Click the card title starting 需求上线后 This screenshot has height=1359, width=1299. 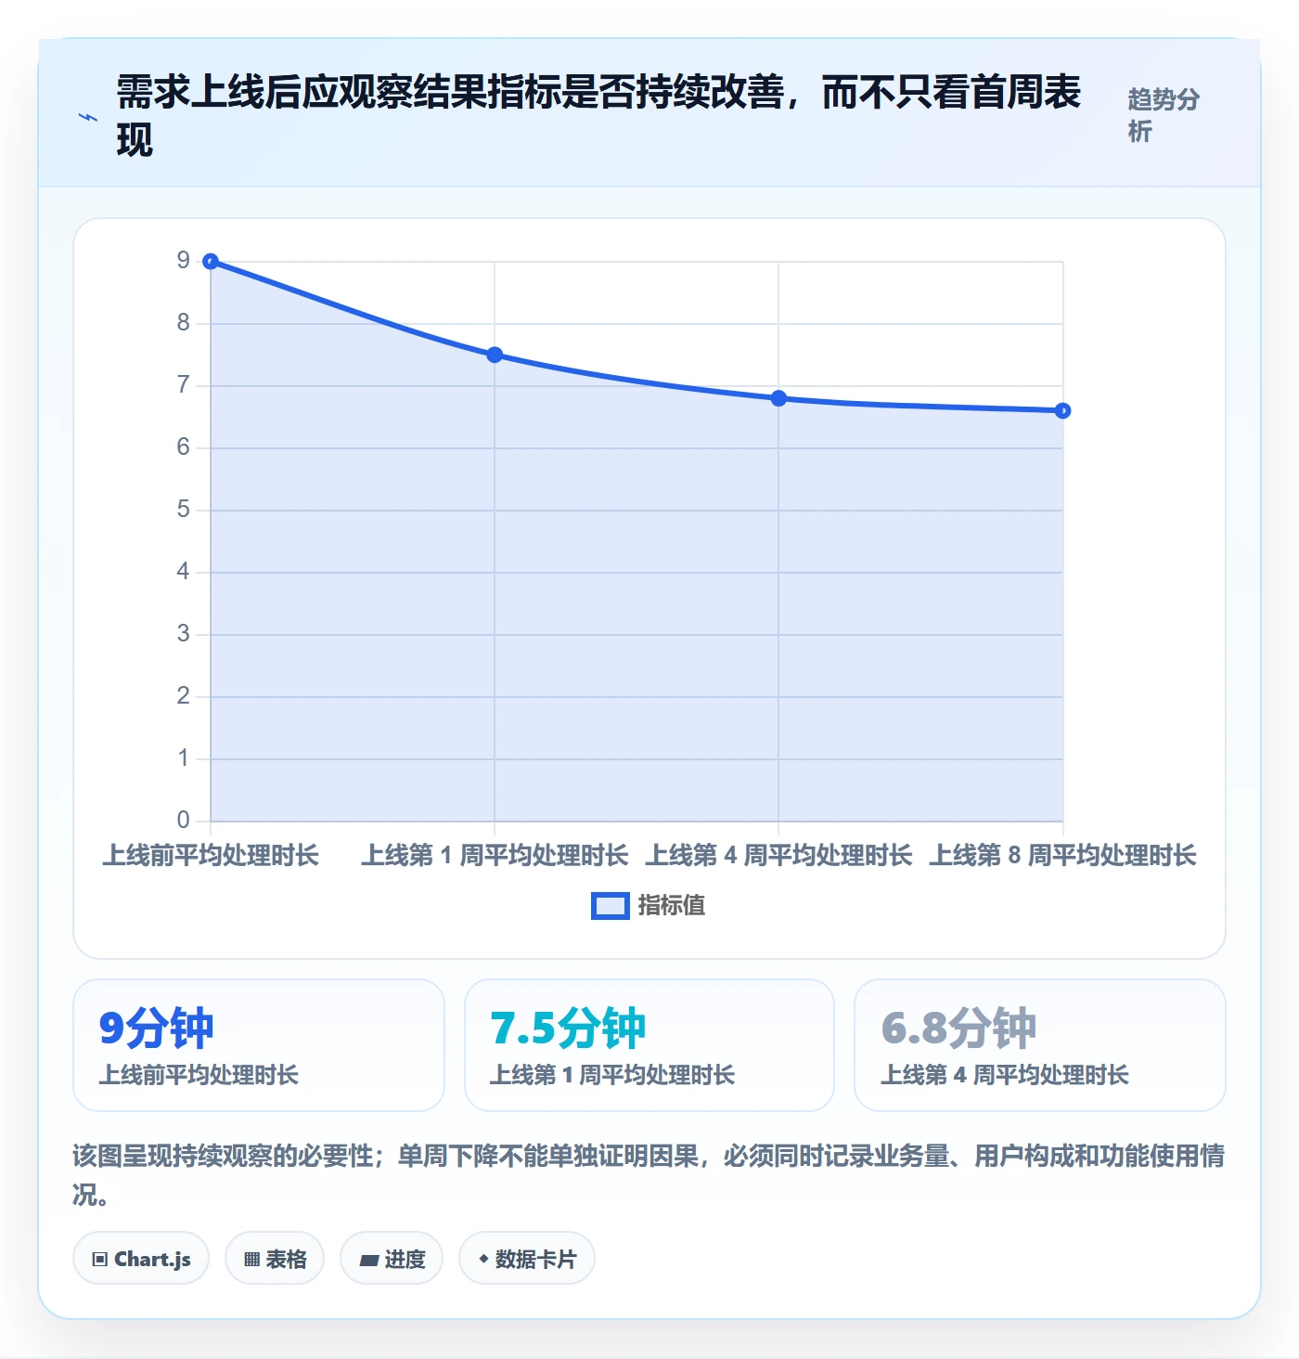pos(598,116)
